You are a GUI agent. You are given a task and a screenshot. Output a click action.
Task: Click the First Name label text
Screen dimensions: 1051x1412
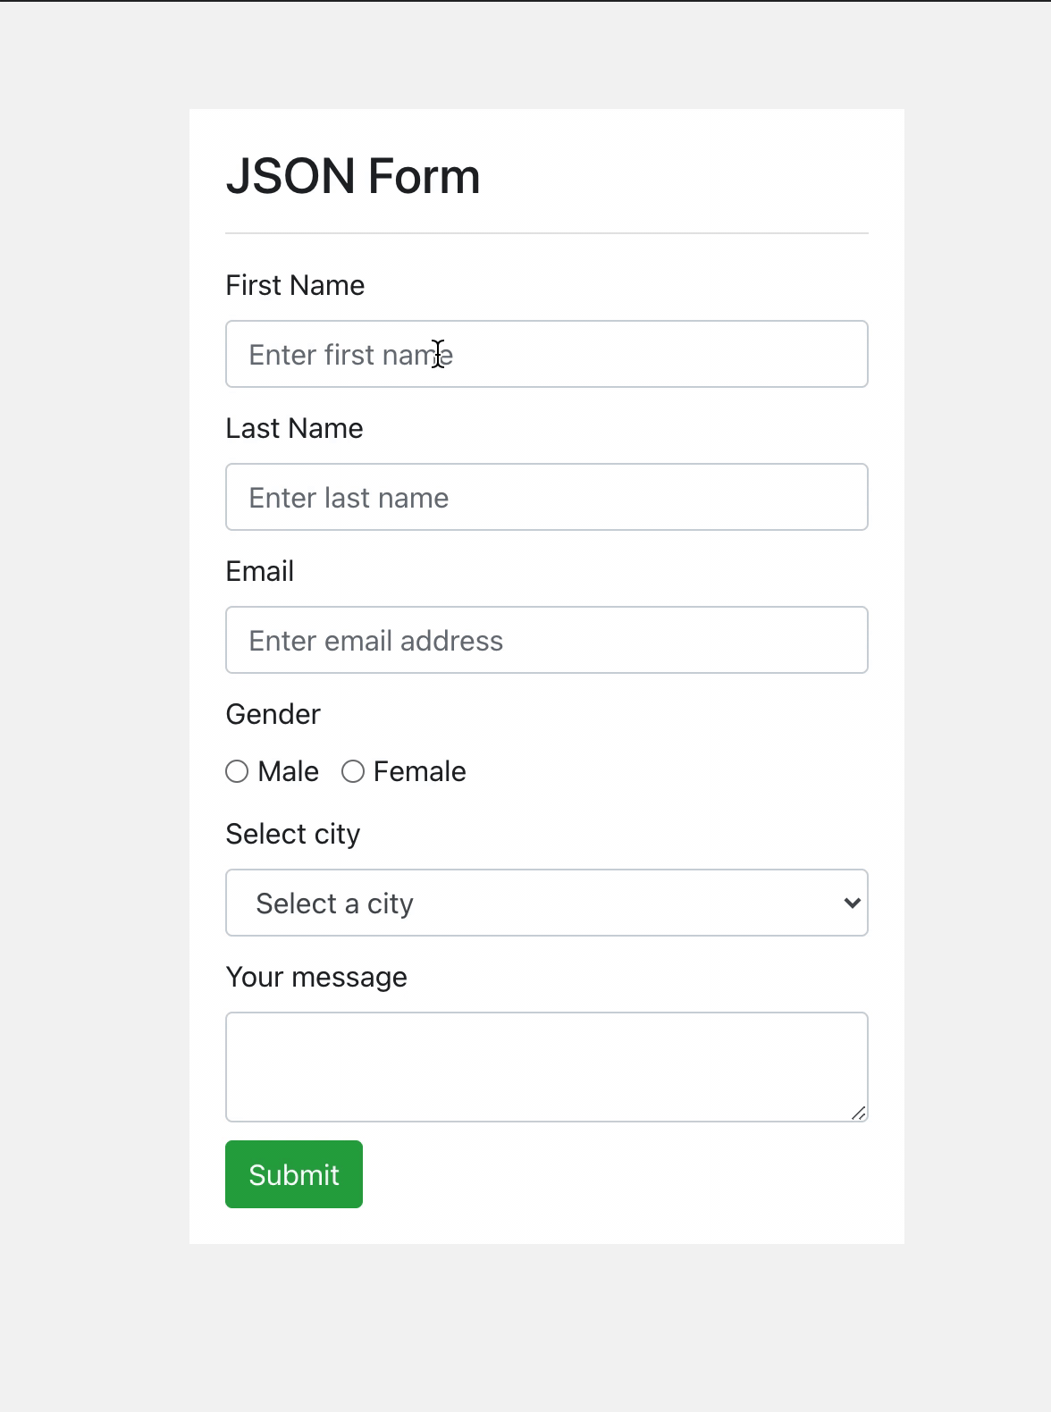tap(295, 285)
